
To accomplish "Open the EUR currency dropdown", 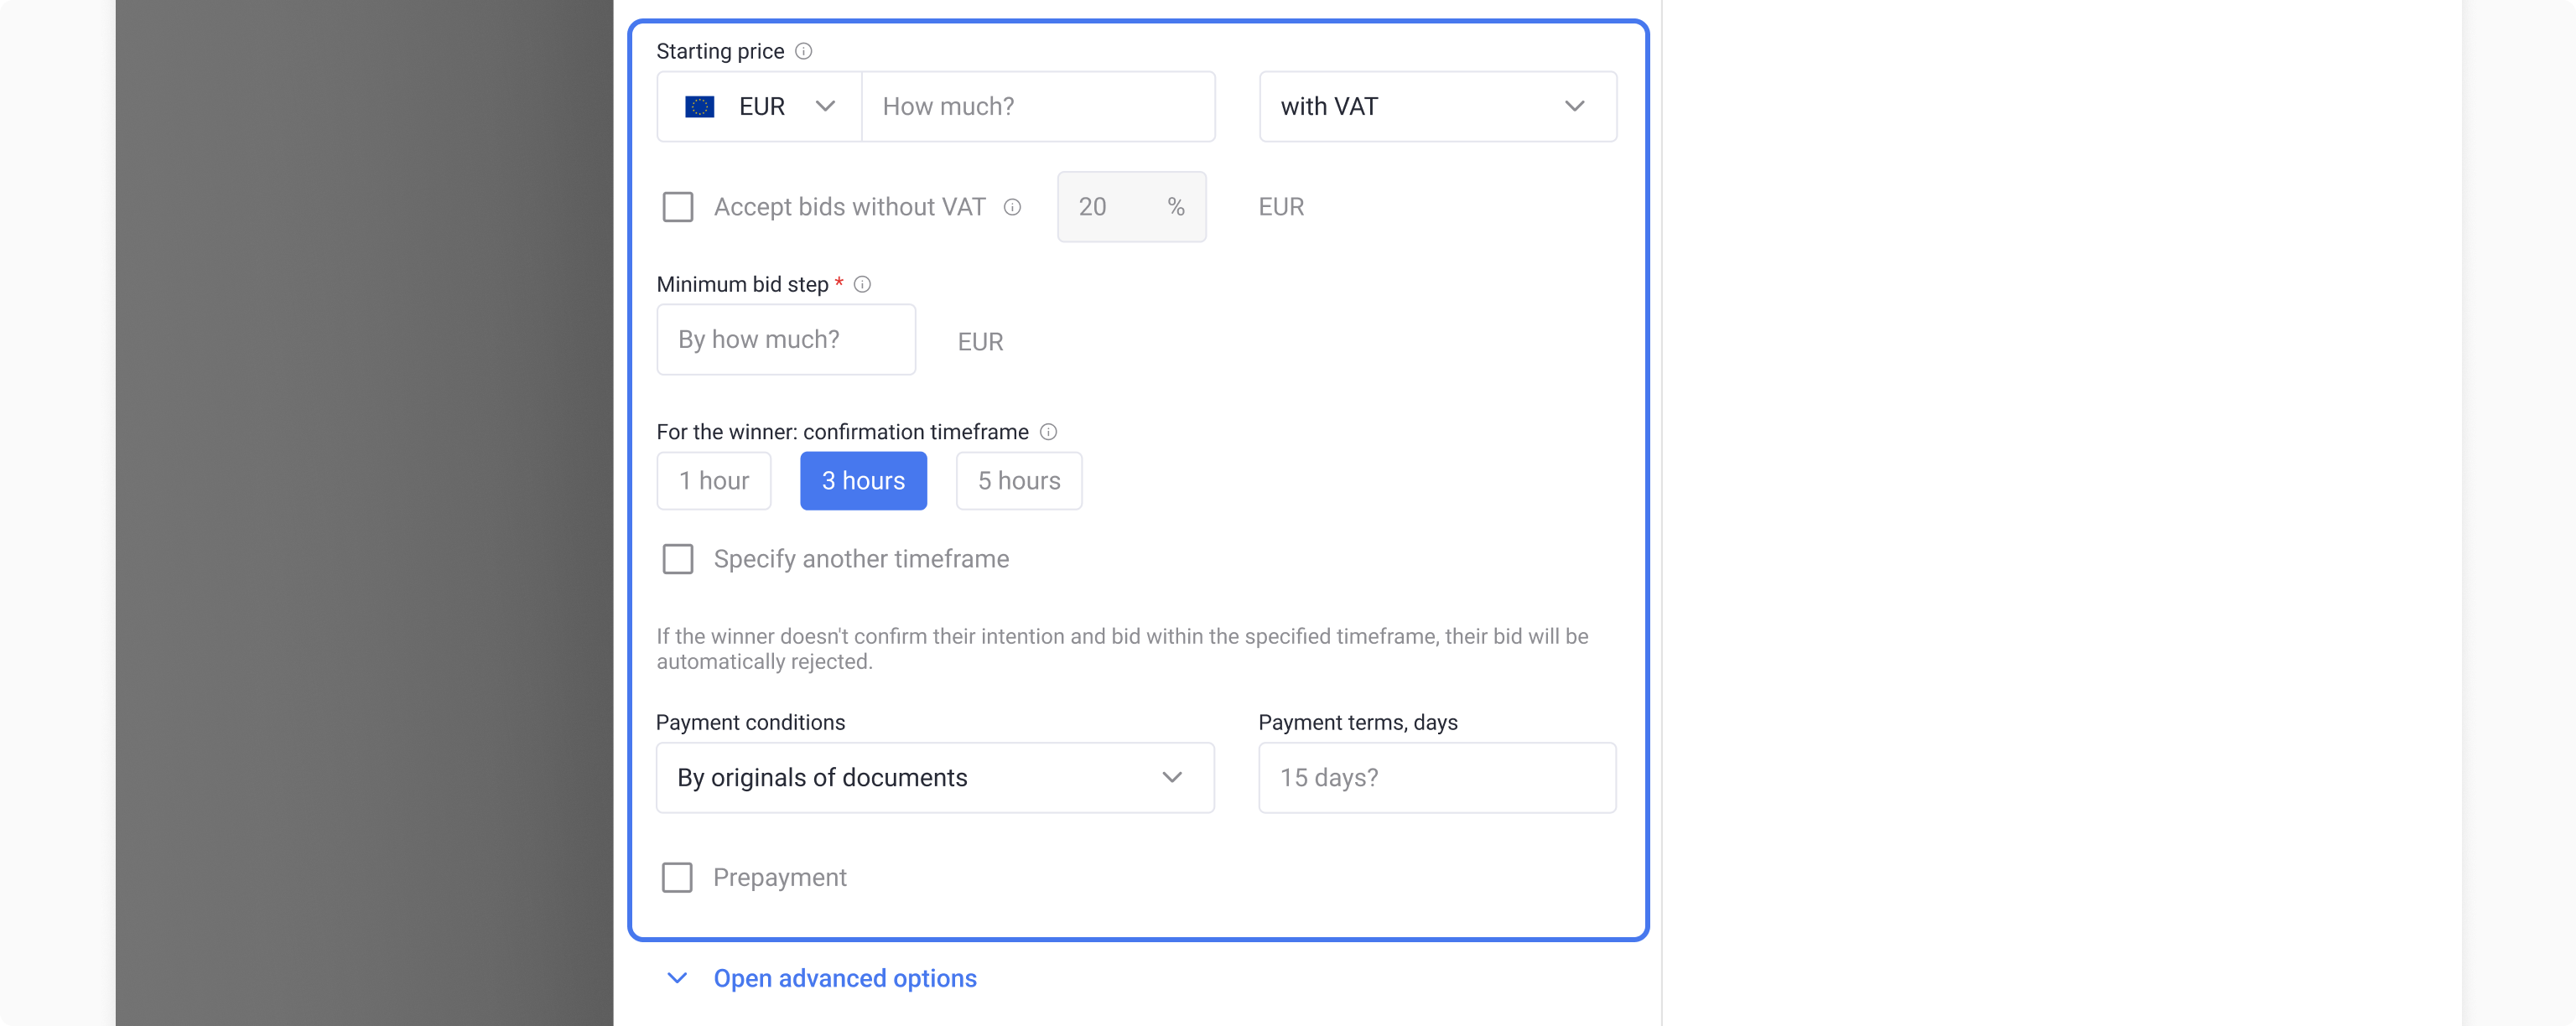I will (x=759, y=107).
